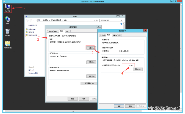The image size is (185, 114).
Task: Select the 程序 (Programs) radio button
Action: 103,51
